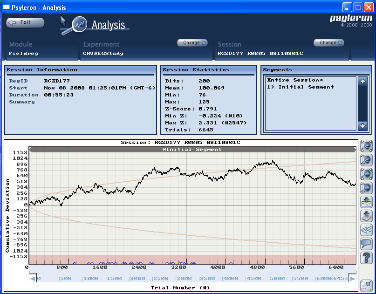Click the speech bubble comment icon

[x=367, y=244]
